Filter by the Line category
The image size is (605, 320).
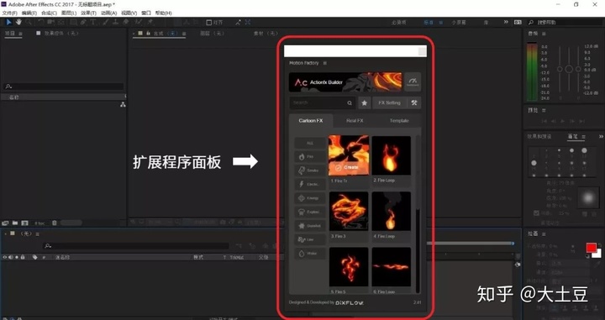click(x=310, y=240)
